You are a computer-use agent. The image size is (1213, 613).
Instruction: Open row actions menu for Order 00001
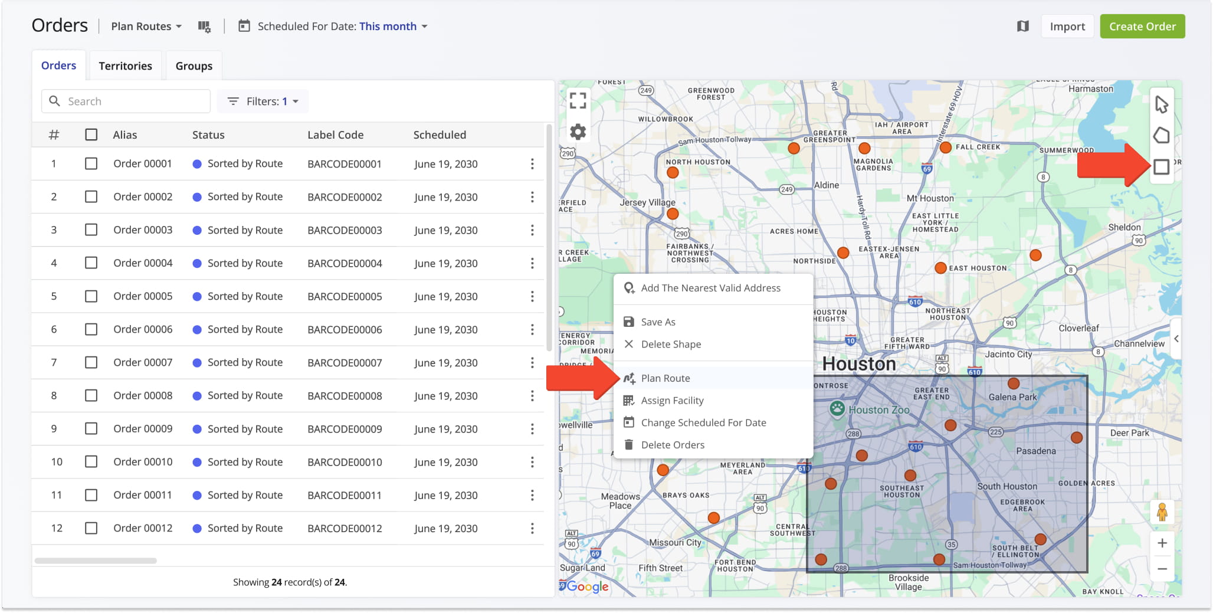click(x=532, y=164)
